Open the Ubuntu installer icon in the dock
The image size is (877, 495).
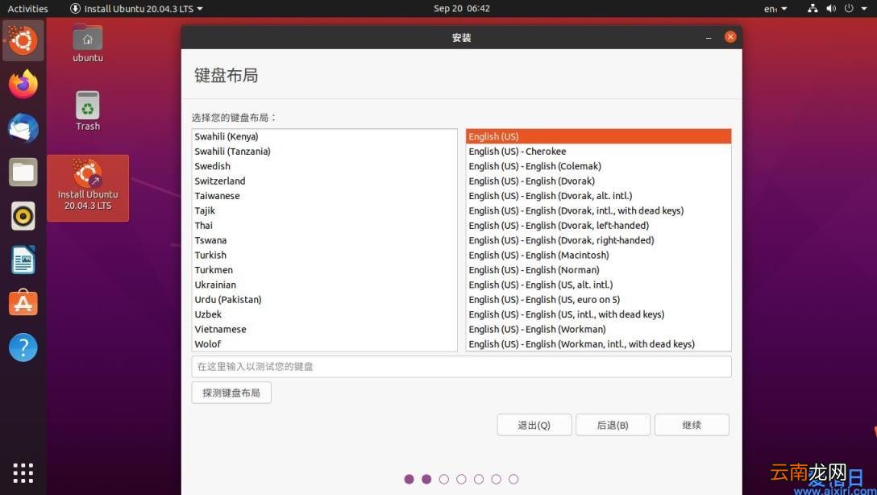23,40
